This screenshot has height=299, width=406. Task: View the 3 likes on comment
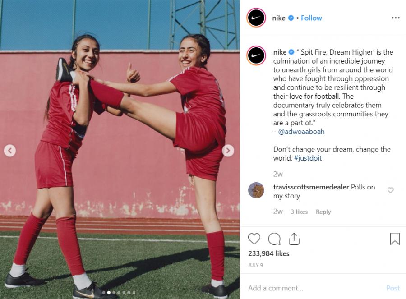299,212
